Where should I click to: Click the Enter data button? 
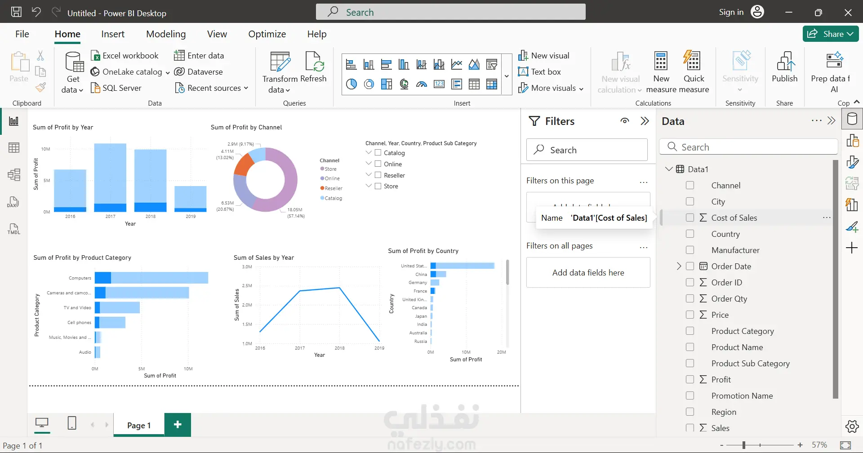pos(199,56)
